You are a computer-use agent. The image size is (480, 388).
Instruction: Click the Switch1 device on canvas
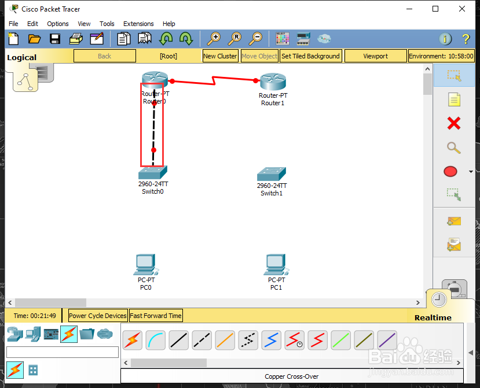pos(272,174)
